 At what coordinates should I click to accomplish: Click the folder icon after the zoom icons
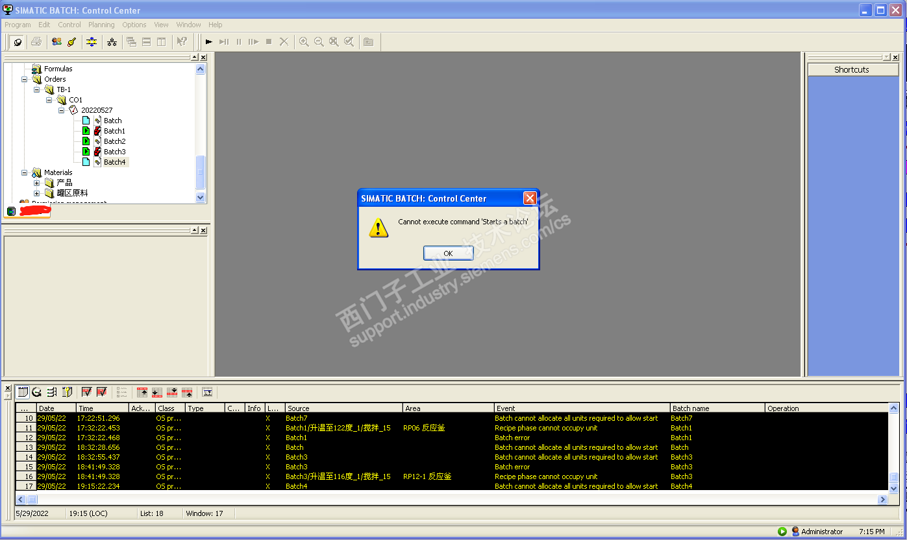369,41
